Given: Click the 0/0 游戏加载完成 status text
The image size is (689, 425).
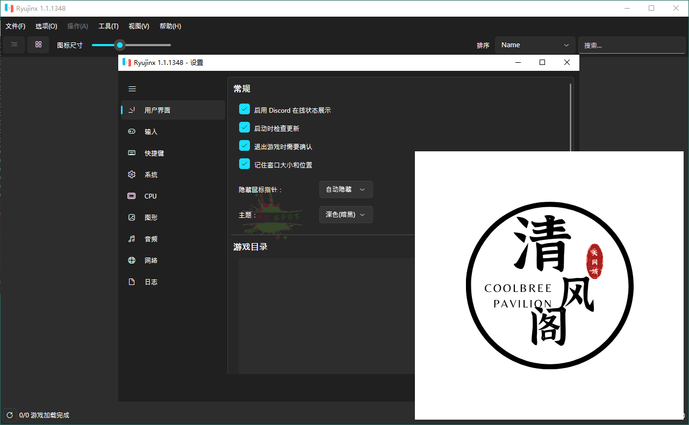Looking at the screenshot, I should 44,415.
